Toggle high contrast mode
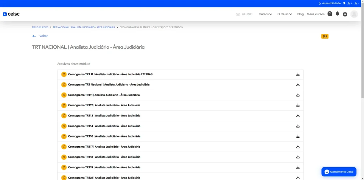The height and width of the screenshot is (180, 364). point(344,3)
